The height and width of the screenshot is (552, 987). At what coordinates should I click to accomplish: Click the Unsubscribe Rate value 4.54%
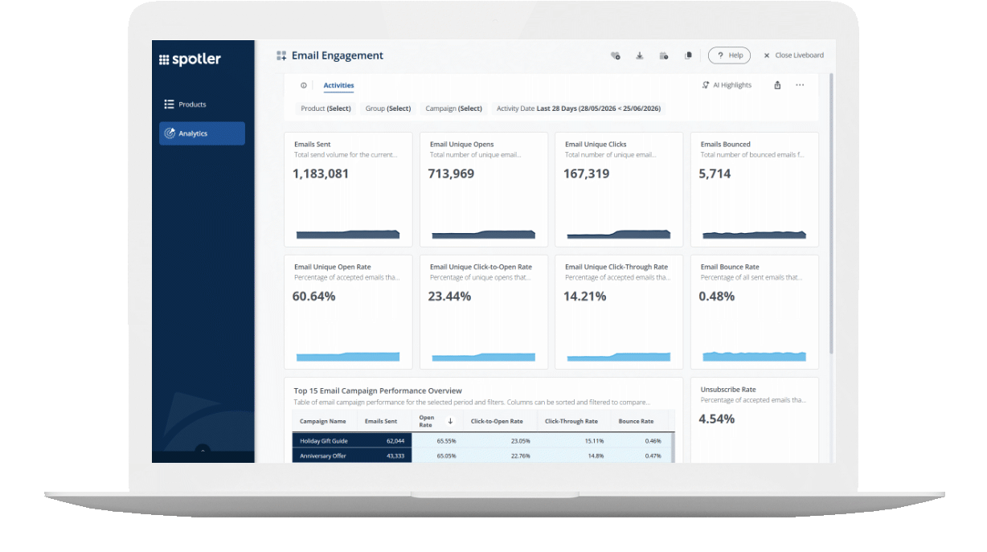[717, 419]
